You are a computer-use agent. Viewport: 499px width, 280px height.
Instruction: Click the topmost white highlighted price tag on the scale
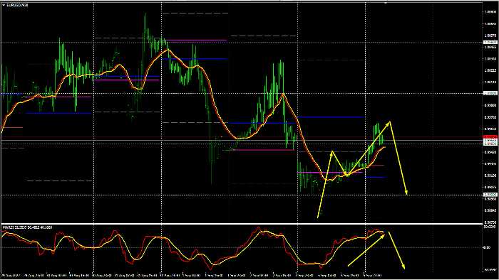tap(490, 42)
